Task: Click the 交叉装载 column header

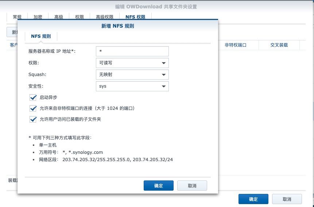Action: tap(279, 45)
